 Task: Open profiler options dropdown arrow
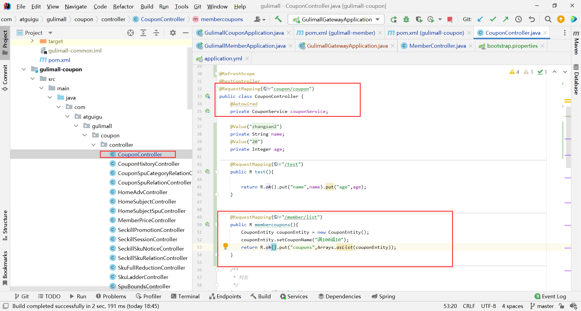pos(440,19)
